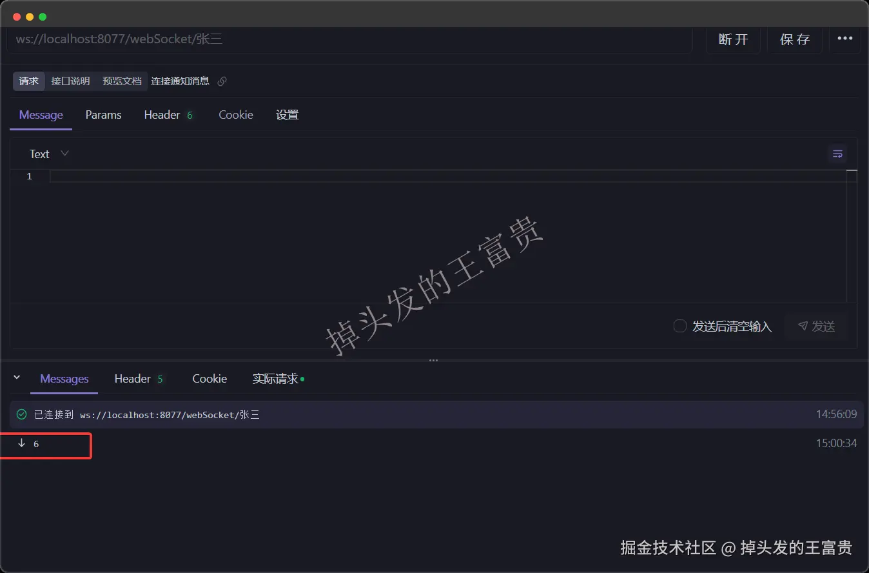
Task: Toggle word wrap icon in message editor
Action: (x=837, y=154)
